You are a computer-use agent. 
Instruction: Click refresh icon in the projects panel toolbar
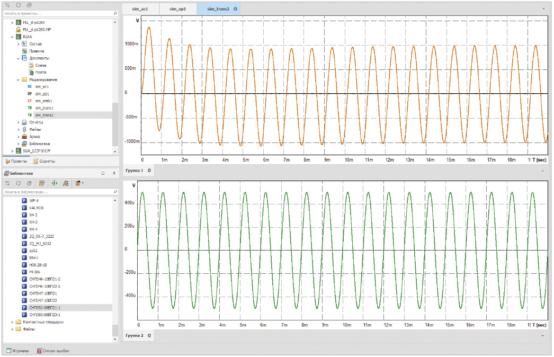[19, 5]
